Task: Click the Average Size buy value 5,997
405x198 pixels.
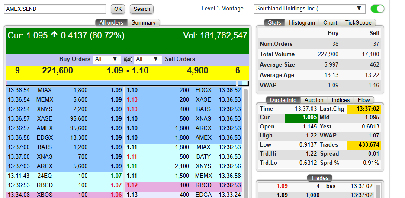Action: (331, 65)
